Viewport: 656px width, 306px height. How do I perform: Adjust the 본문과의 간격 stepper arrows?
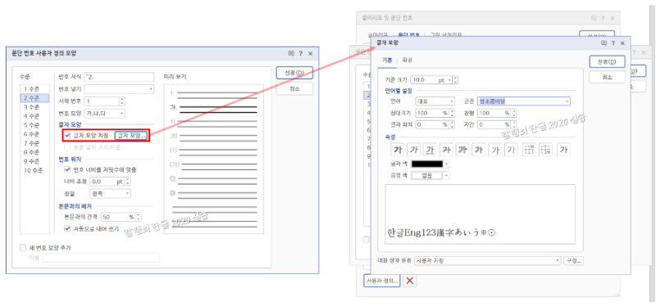pyautogui.click(x=138, y=217)
